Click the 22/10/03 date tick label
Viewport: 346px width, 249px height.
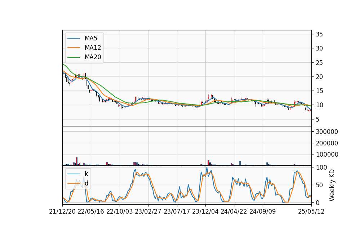[x=120, y=211]
